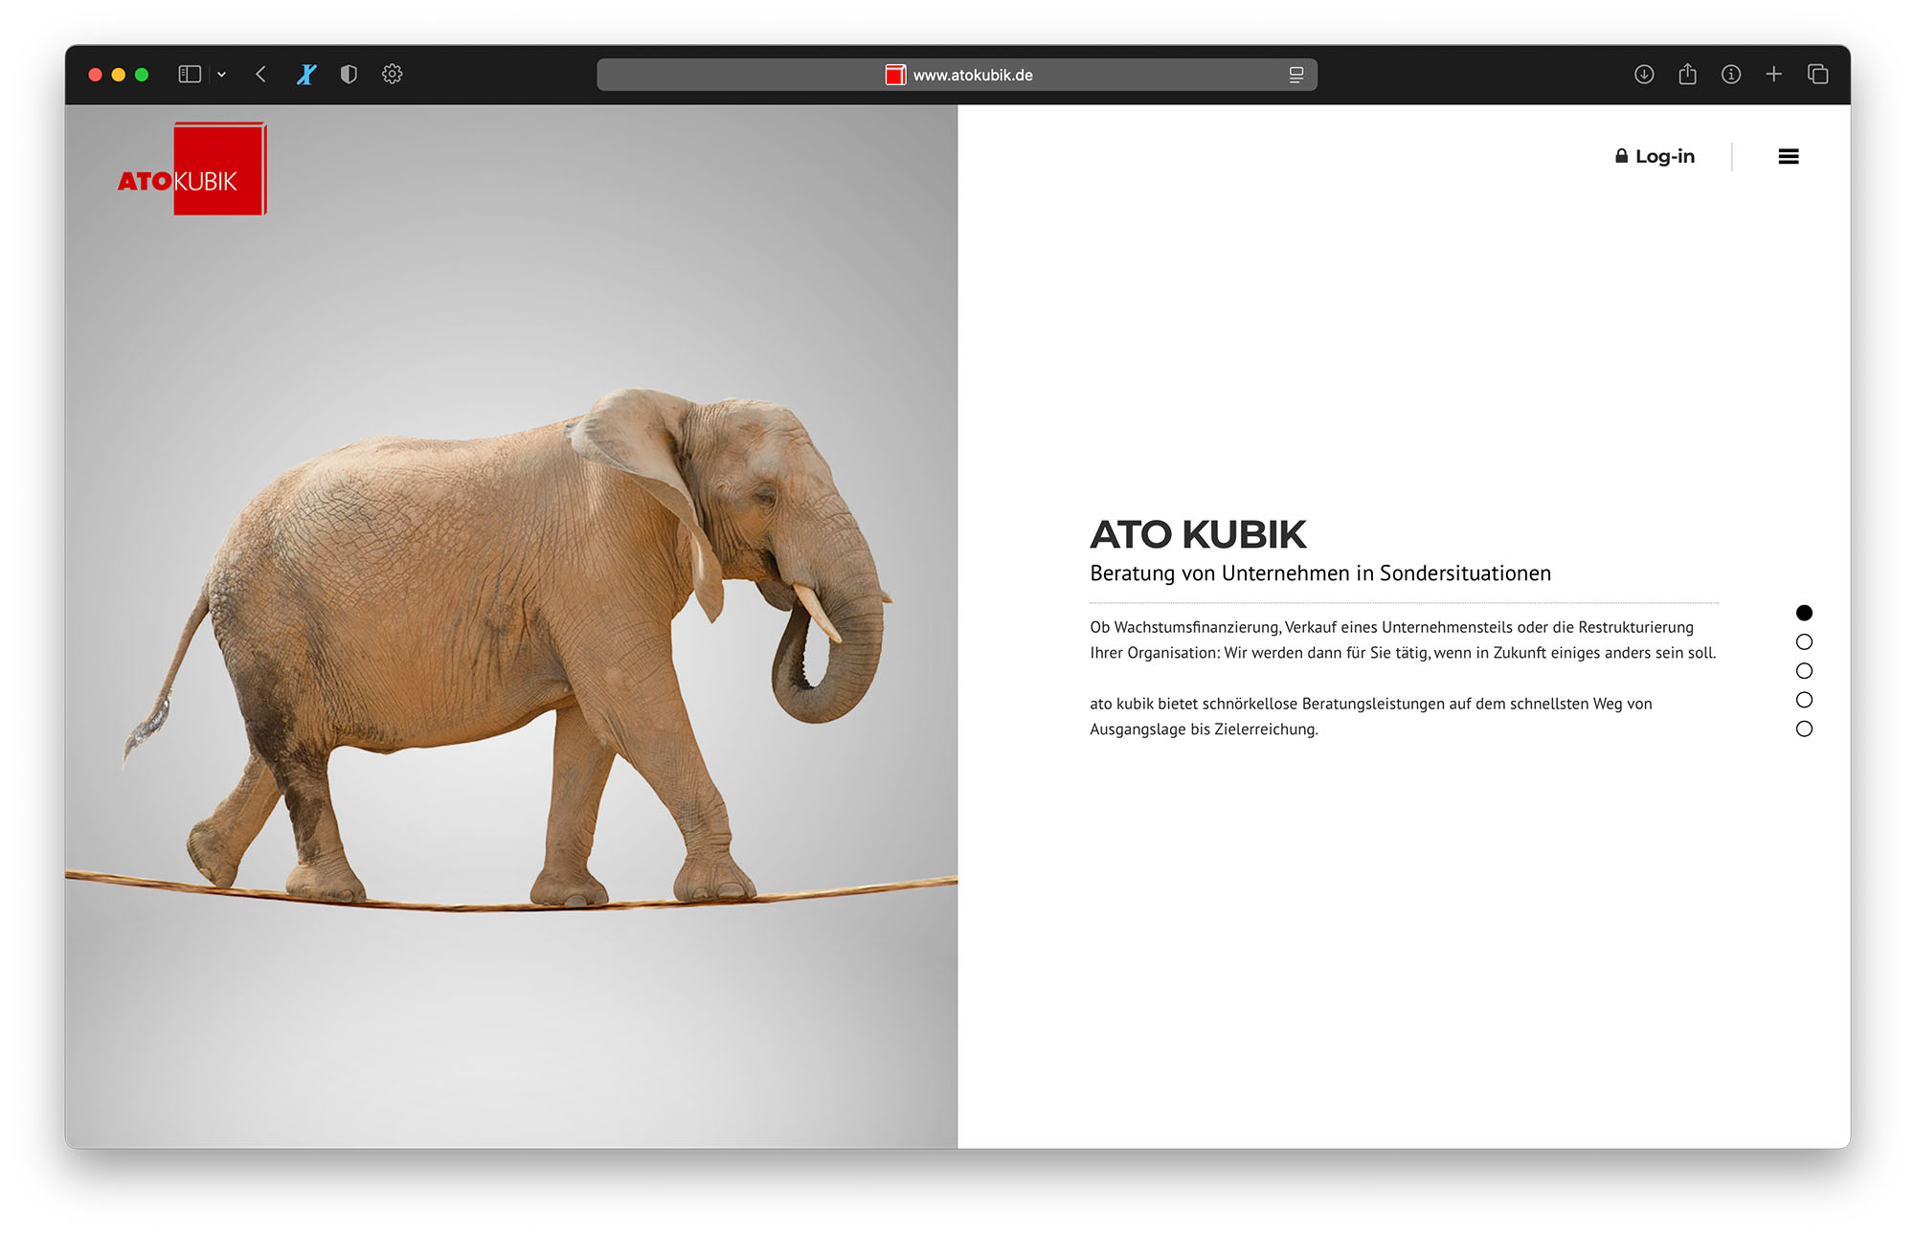The height and width of the screenshot is (1234, 1915).
Task: Open the Share icon in toolbar
Action: pyautogui.click(x=1687, y=75)
